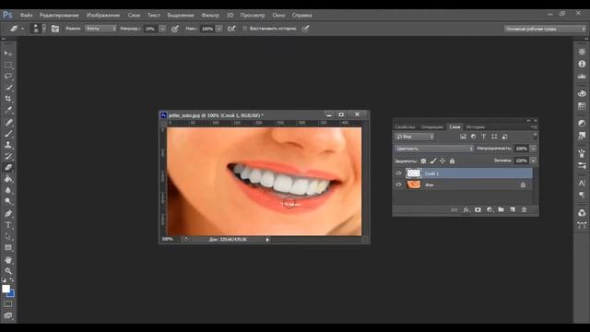Viewport: 590px width, 332px height.
Task: Select the History Brush tool
Action: tap(8, 156)
